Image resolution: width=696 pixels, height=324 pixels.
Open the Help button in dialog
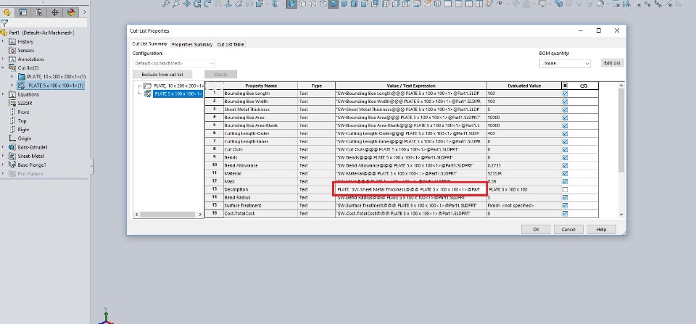click(602, 230)
